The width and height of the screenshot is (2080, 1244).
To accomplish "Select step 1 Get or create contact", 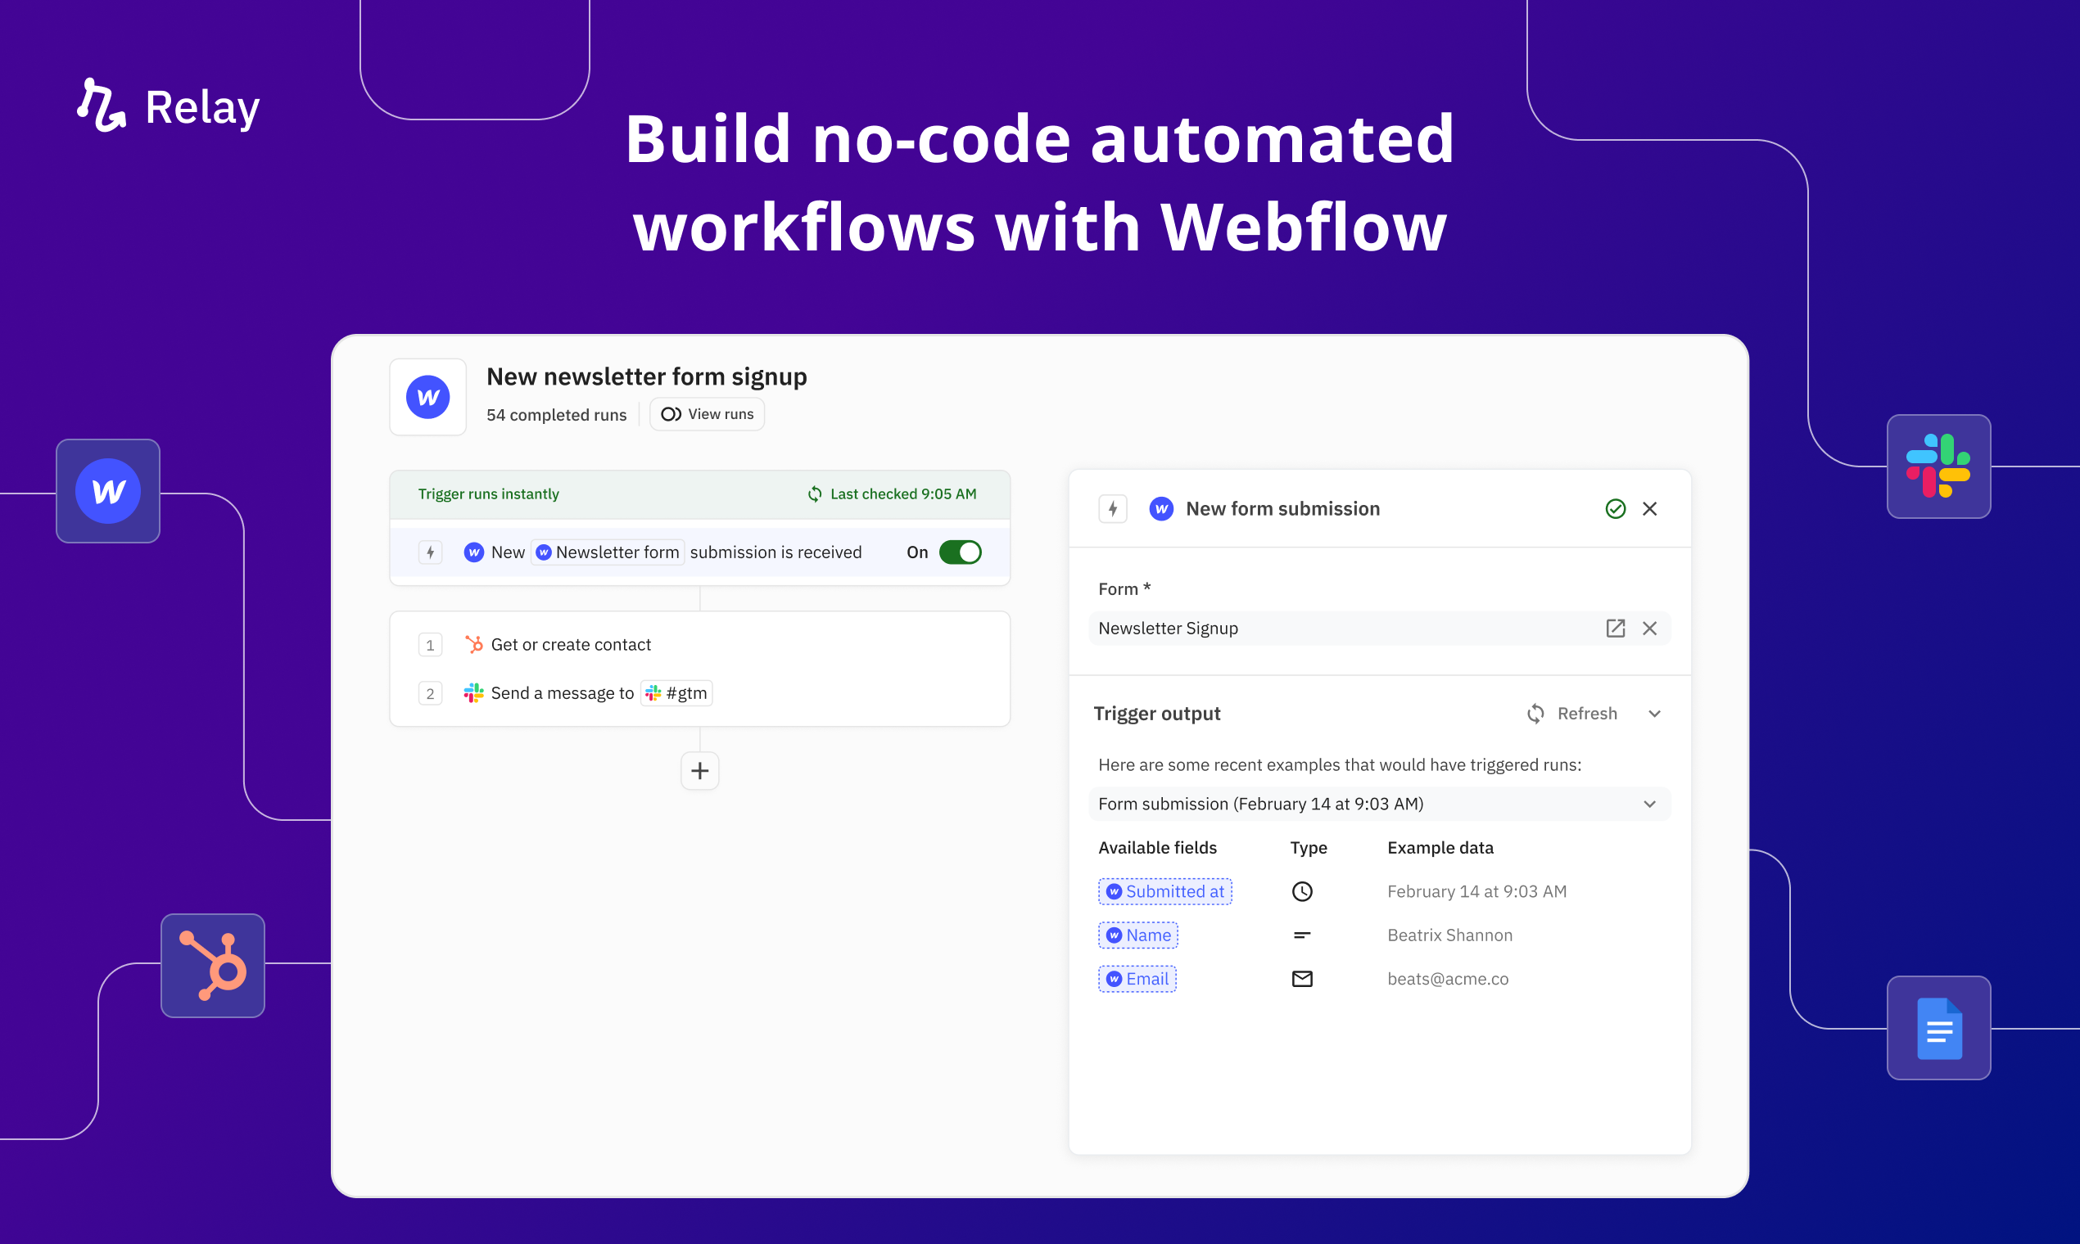I will tap(570, 644).
